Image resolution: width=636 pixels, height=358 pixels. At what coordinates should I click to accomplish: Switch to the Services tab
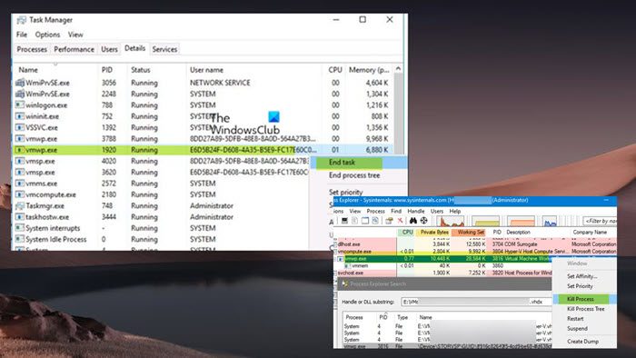(x=164, y=49)
